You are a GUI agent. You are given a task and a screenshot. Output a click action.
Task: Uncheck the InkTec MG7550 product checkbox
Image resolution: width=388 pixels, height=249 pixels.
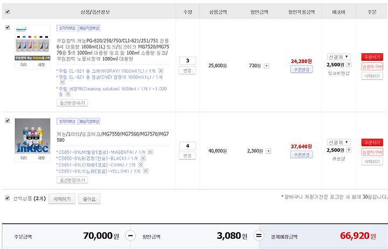click(8, 120)
